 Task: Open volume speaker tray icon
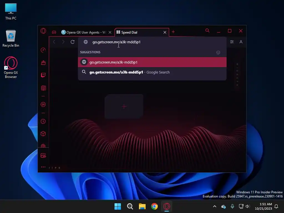coord(248,206)
